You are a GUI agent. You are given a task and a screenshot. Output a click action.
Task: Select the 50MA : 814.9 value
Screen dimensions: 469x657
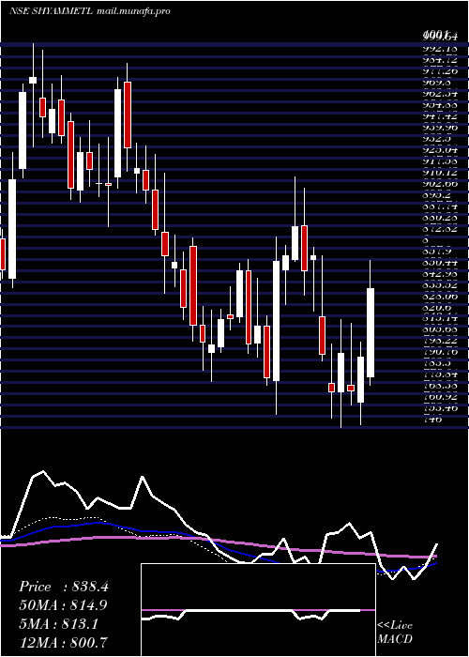63,605
